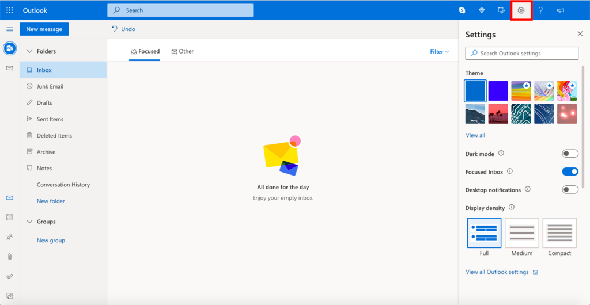This screenshot has width=590, height=305.
Task: Click info icon next to Display density
Action: click(512, 207)
